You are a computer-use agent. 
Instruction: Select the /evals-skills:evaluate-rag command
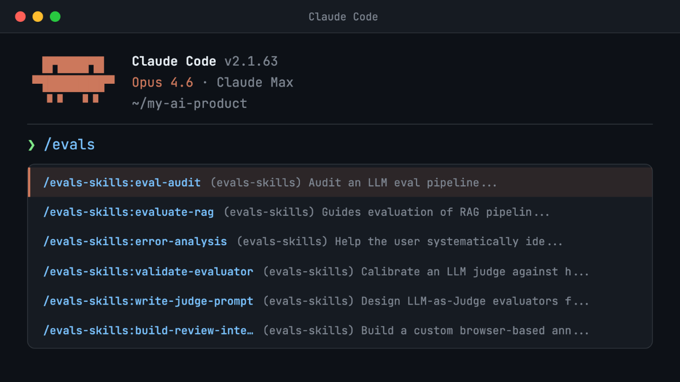coord(129,212)
